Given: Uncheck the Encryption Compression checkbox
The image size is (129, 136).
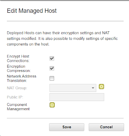Looking at the screenshot, I should (x=52, y=68).
